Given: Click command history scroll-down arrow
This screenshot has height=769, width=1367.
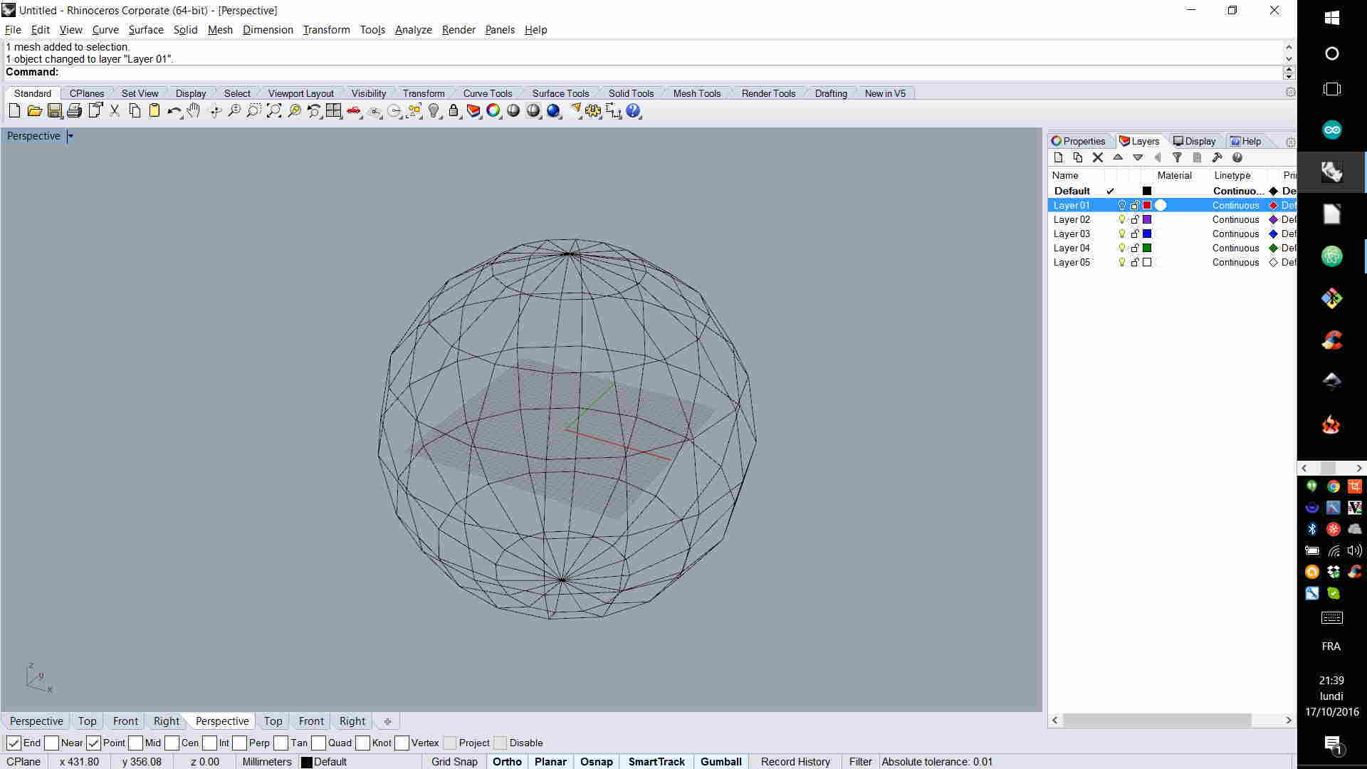Looking at the screenshot, I should pyautogui.click(x=1288, y=59).
